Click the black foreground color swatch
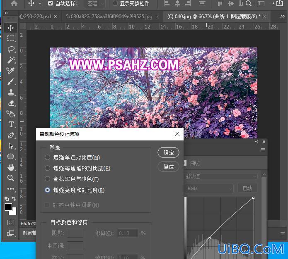Image resolution: width=288 pixels, height=259 pixels. (8, 207)
